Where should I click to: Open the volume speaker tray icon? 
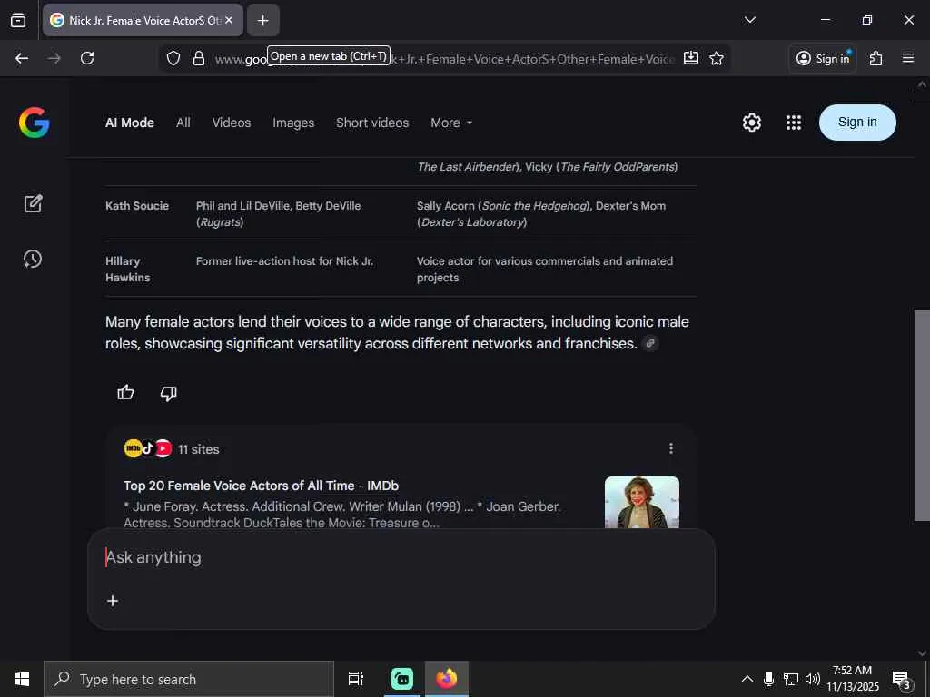click(813, 679)
